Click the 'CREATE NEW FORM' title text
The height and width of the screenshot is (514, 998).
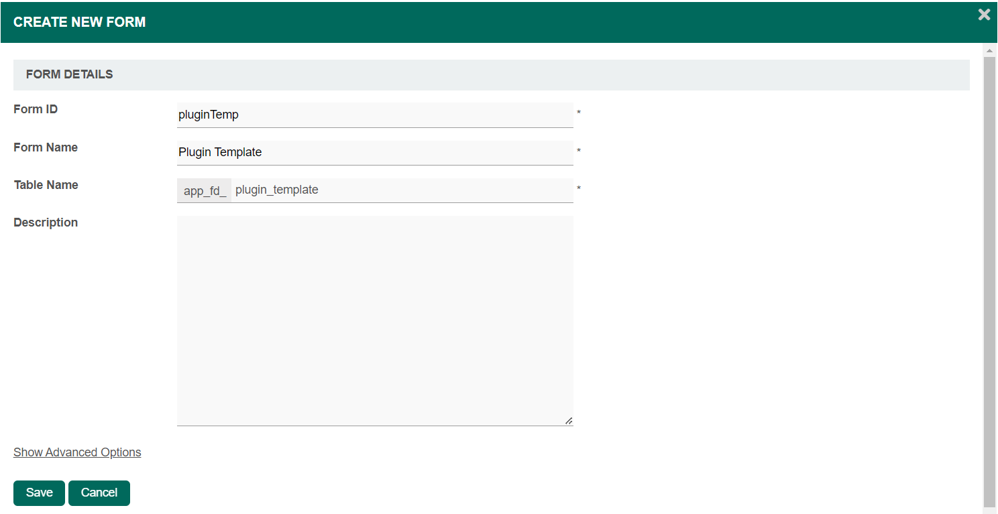pos(80,22)
